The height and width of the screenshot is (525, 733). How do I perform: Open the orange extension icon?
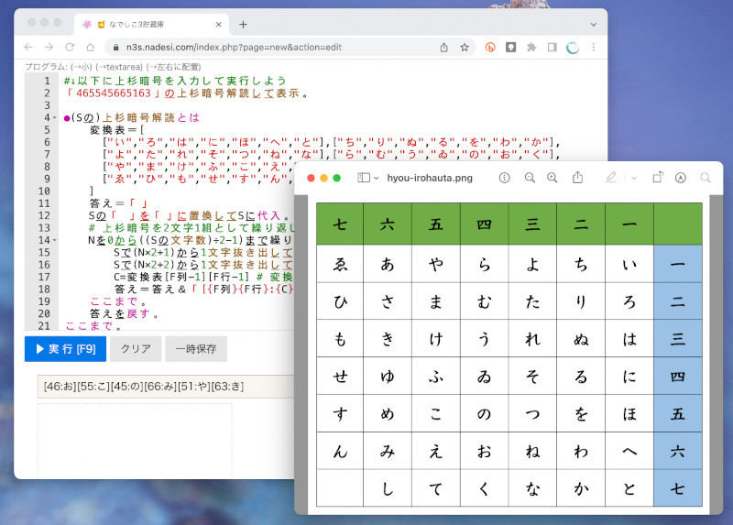[490, 48]
